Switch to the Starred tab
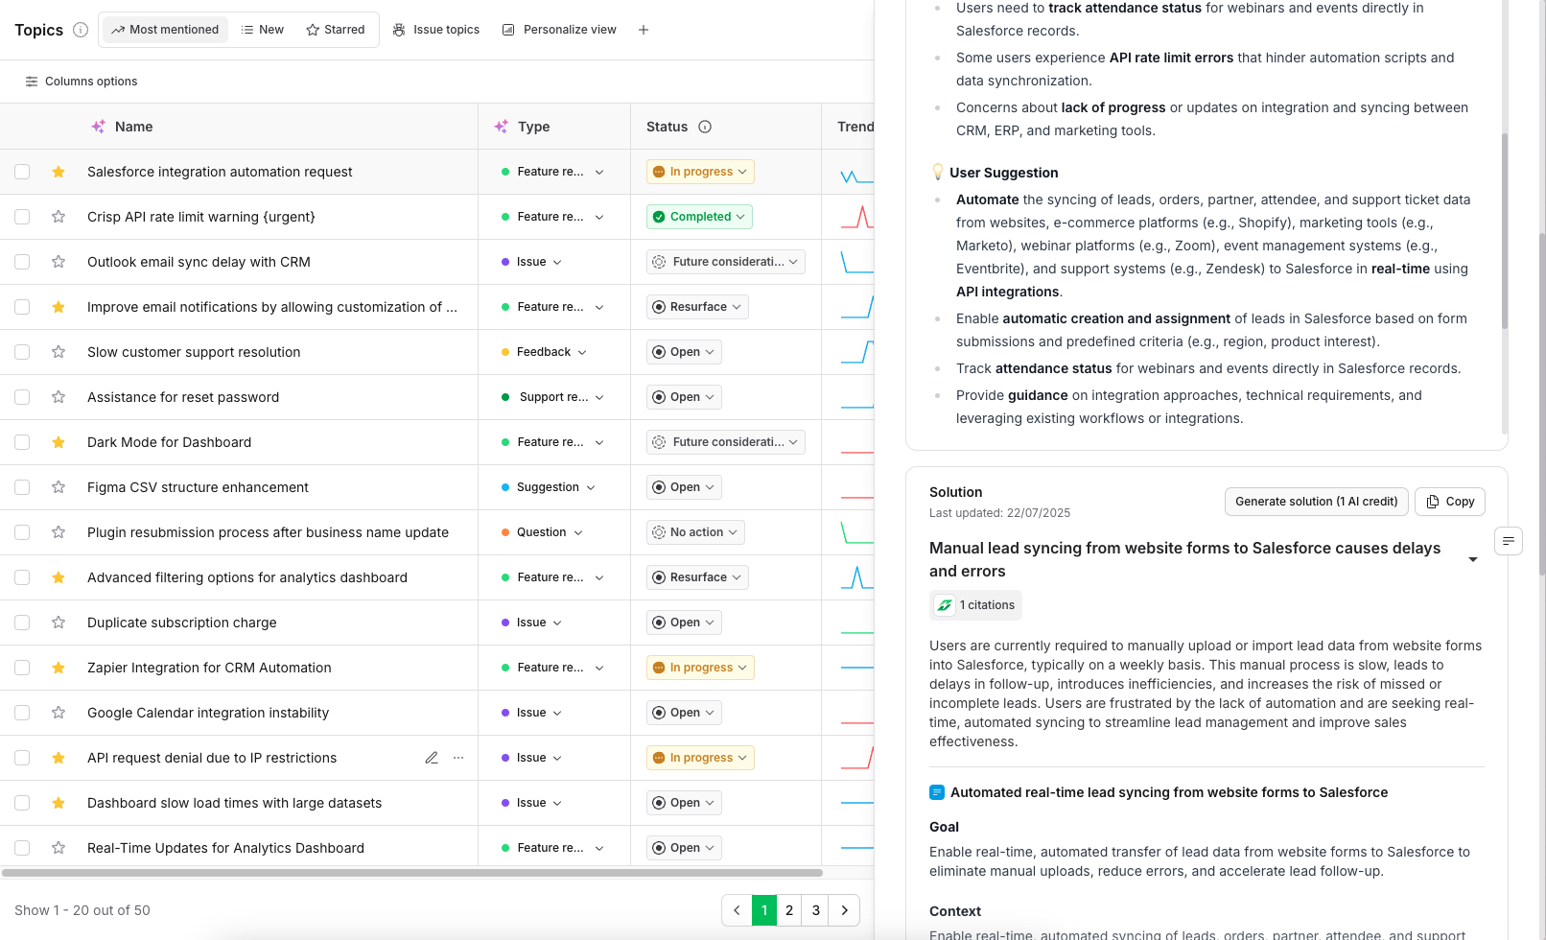The image size is (1546, 940). point(336,30)
